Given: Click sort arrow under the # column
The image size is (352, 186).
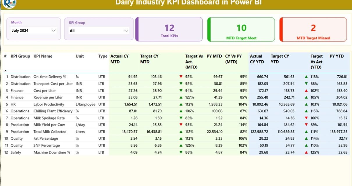Looking at the screenshot, I should point(5,70).
